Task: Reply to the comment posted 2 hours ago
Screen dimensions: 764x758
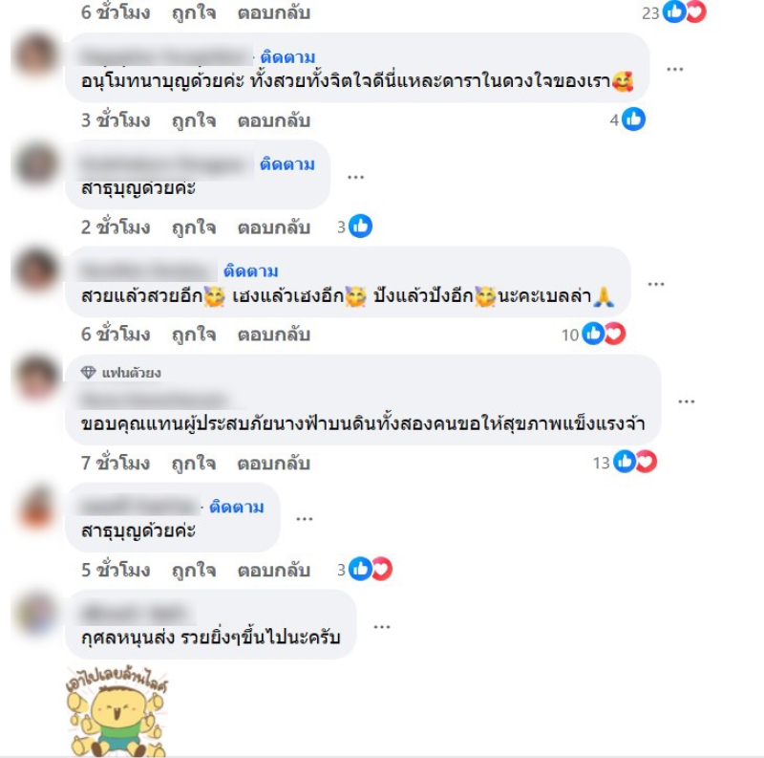Action: 274,227
